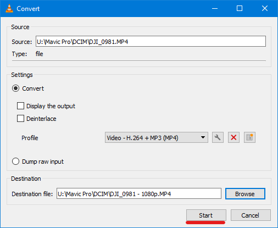This screenshot has height=228, width=278.
Task: Close the Convert dialog window
Action: [265, 8]
